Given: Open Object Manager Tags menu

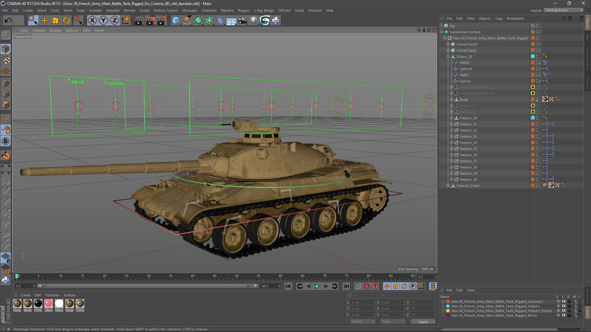Looking at the screenshot, I should point(499,18).
